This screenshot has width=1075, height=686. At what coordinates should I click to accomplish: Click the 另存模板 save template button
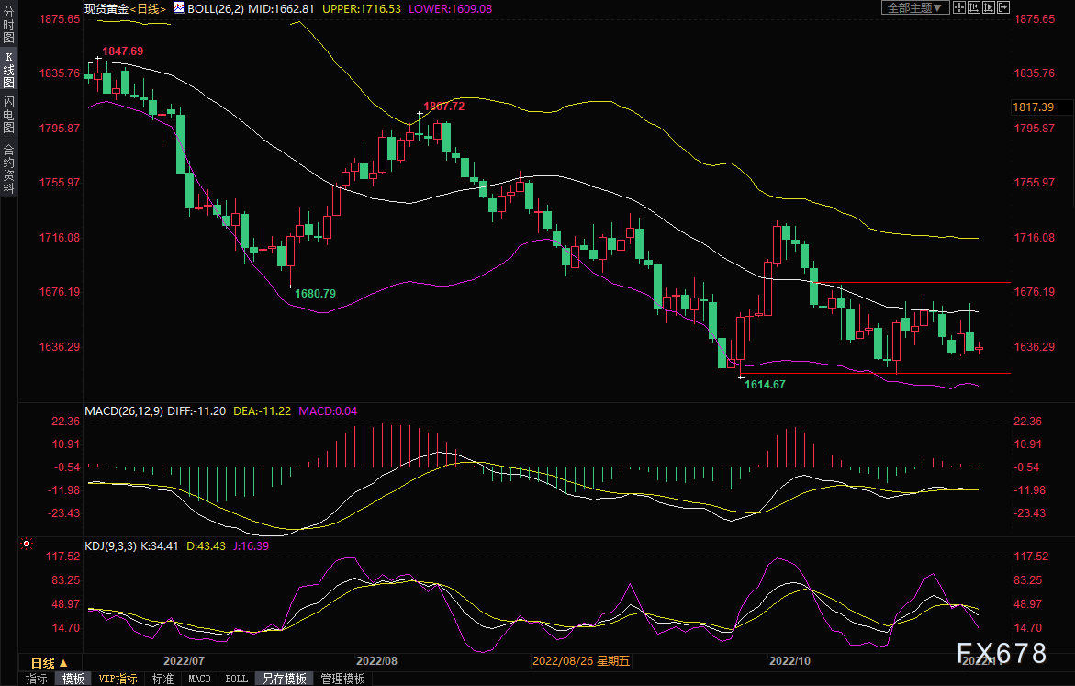(285, 679)
